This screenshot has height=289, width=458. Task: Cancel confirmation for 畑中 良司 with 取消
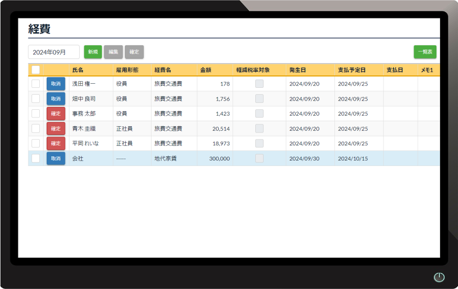(x=56, y=99)
